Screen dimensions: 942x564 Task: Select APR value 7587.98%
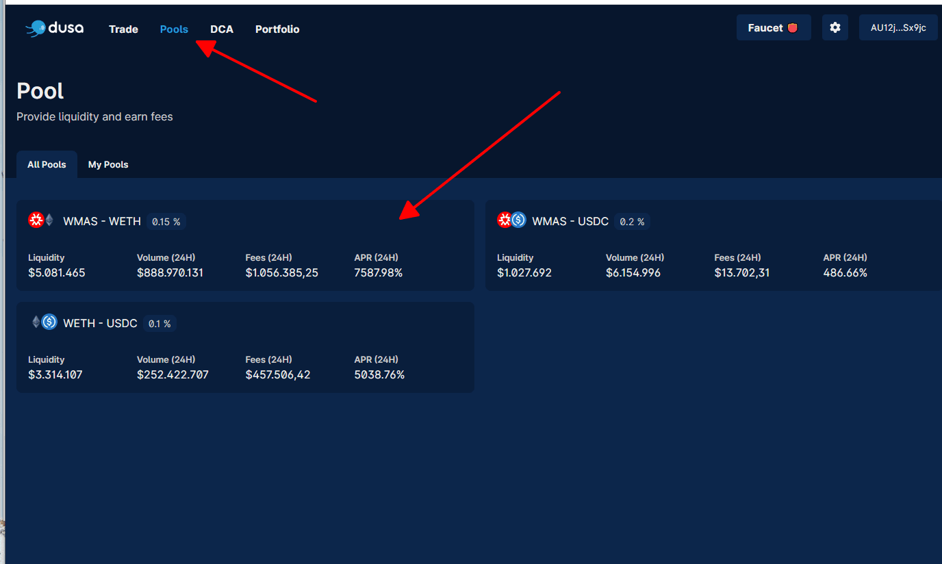click(x=379, y=272)
